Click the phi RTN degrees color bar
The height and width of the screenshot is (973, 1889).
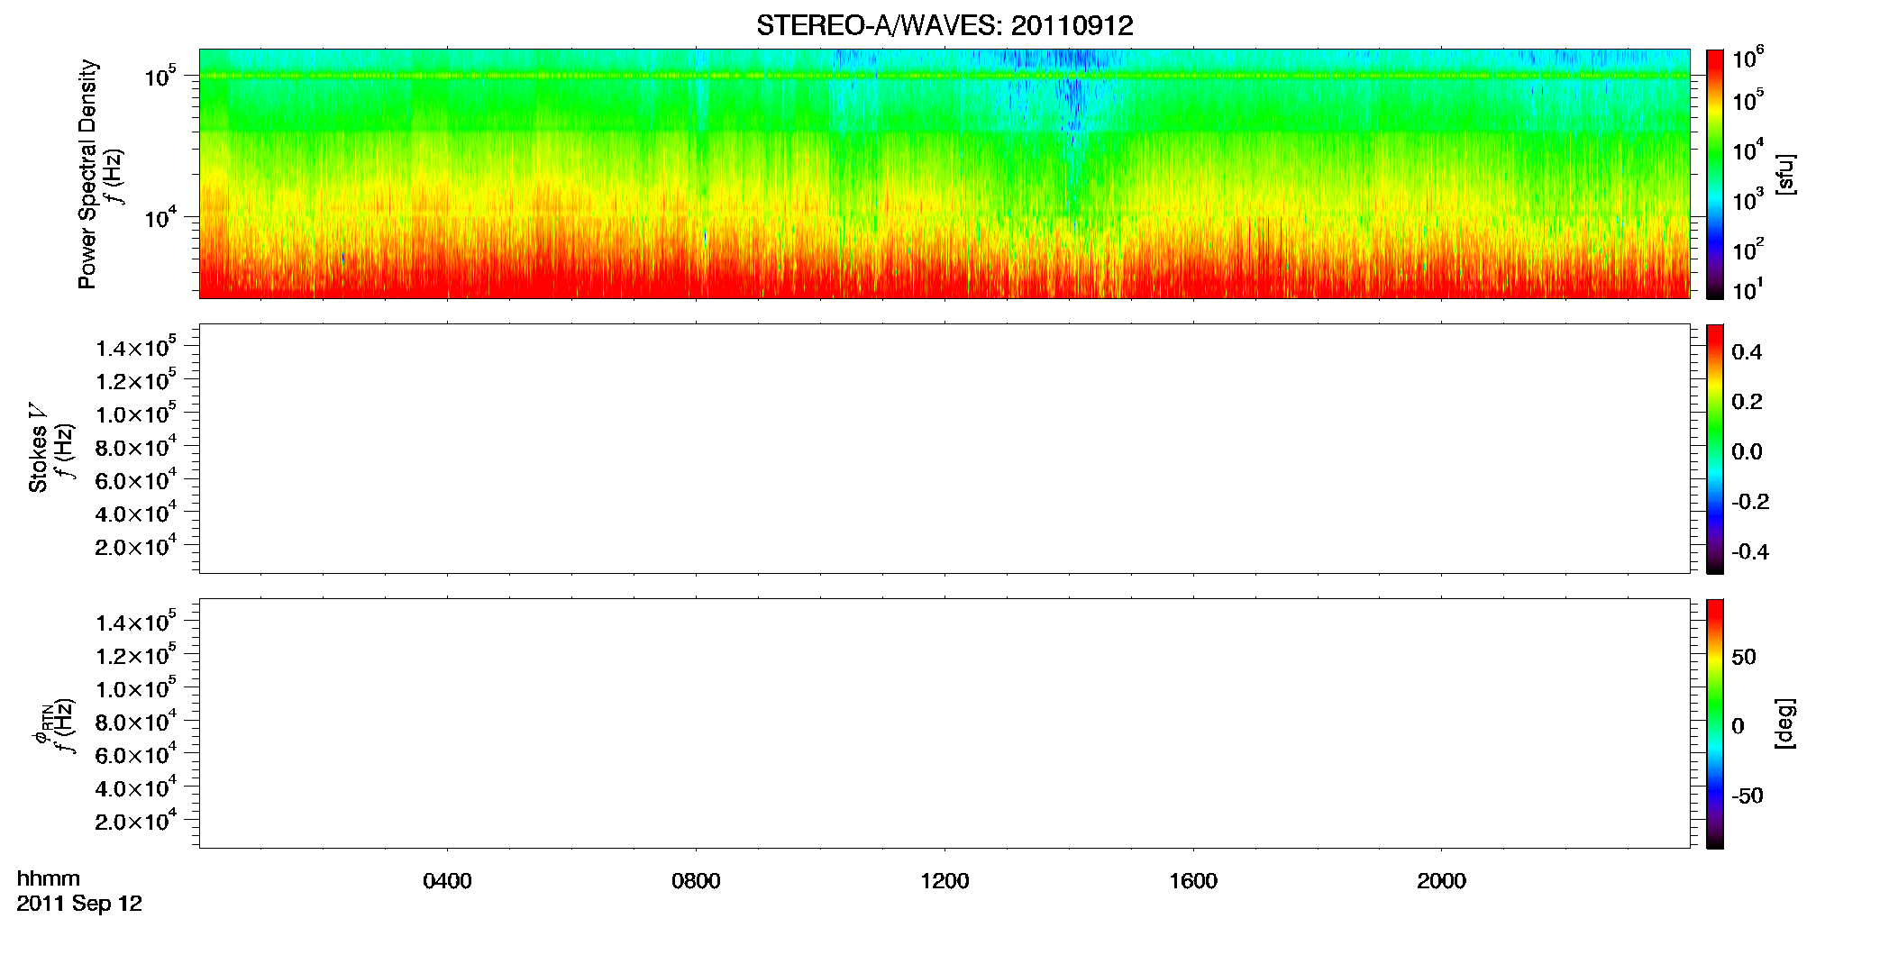tap(1714, 723)
